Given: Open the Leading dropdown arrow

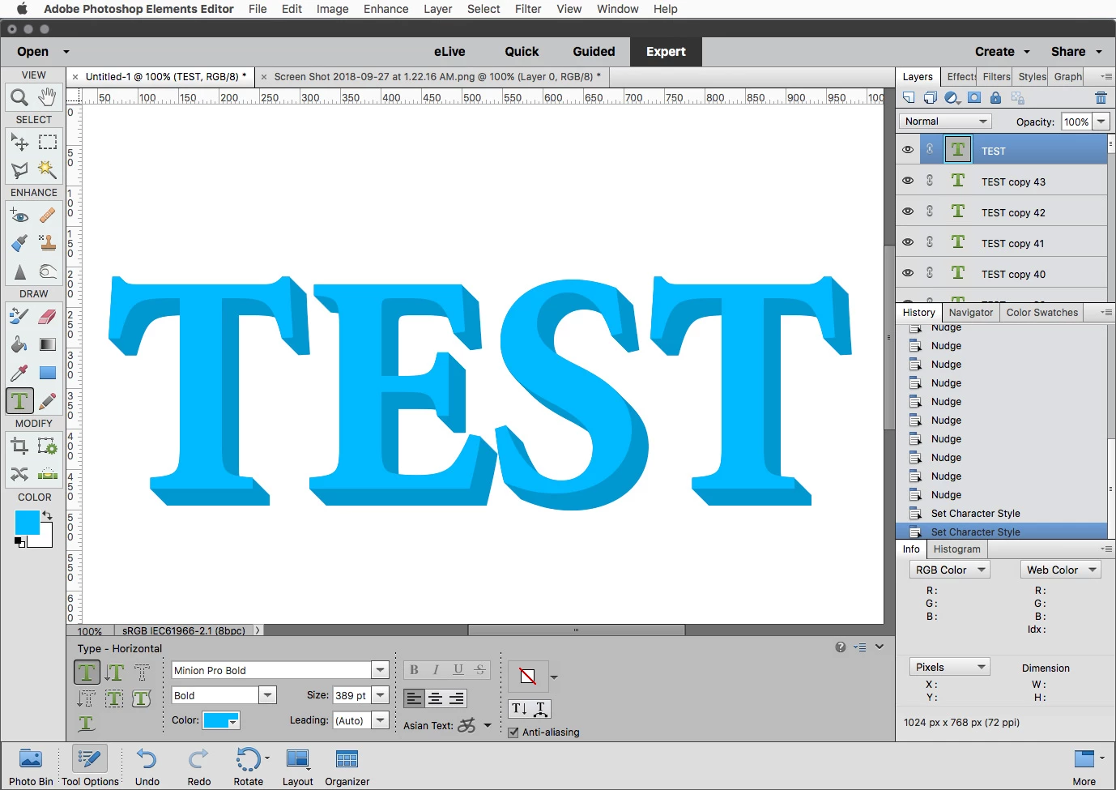Looking at the screenshot, I should point(380,720).
